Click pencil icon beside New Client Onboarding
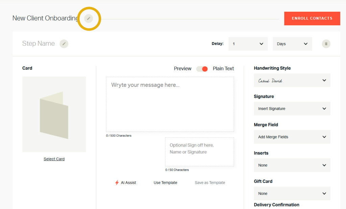Screen dimensions: 346x209 click(x=89, y=19)
